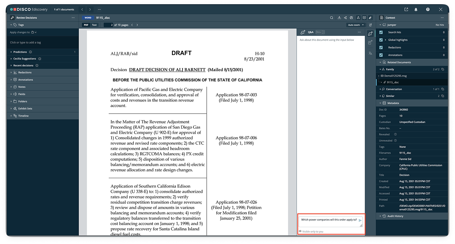Image resolution: width=455 pixels, height=244 pixels.
Task: Click the Q&A panel overflow menu
Action: click(x=359, y=32)
